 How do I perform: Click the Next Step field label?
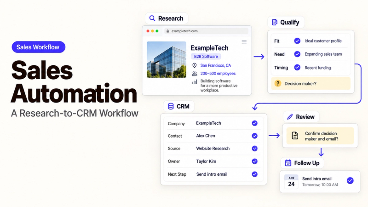[x=177, y=174]
